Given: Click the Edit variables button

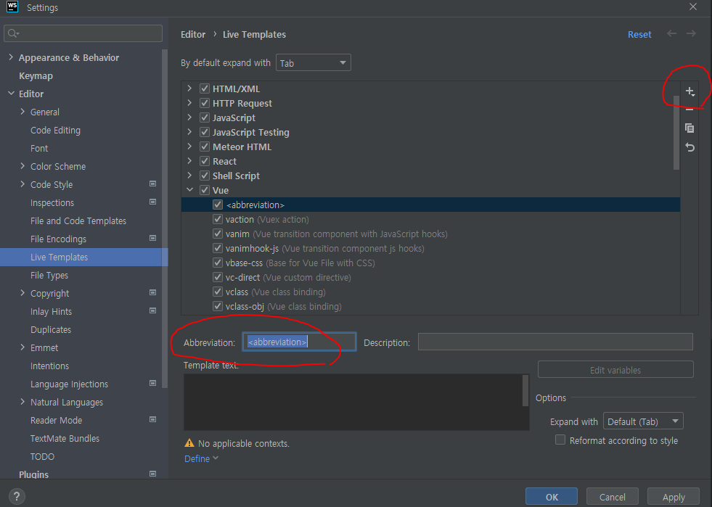Looking at the screenshot, I should click(x=615, y=369).
